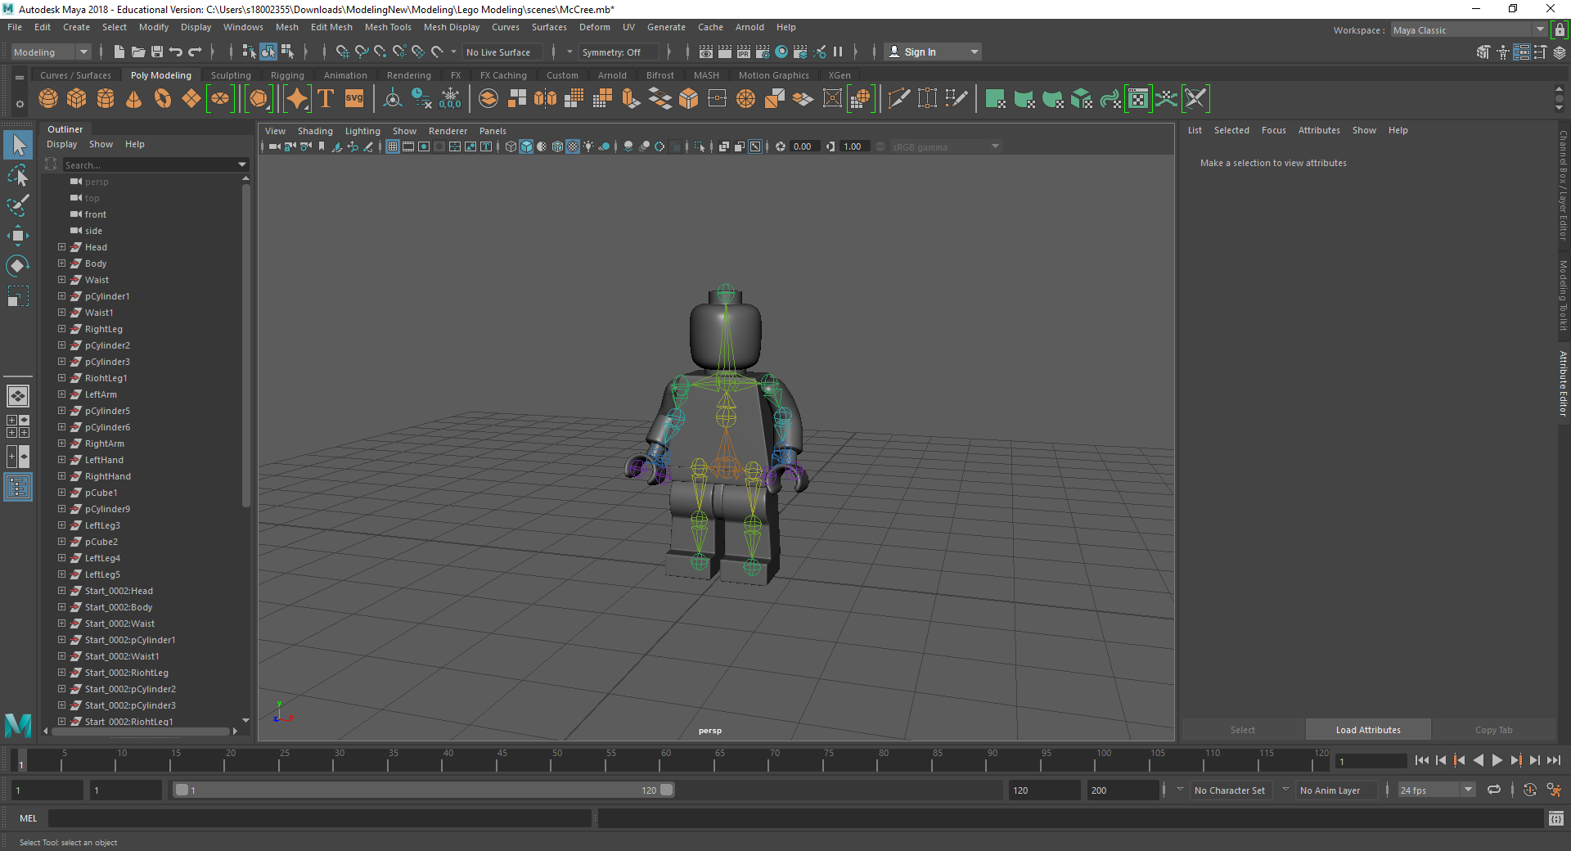This screenshot has height=851, width=1571.
Task: Toggle auto keyframe on
Action: (x=1529, y=790)
